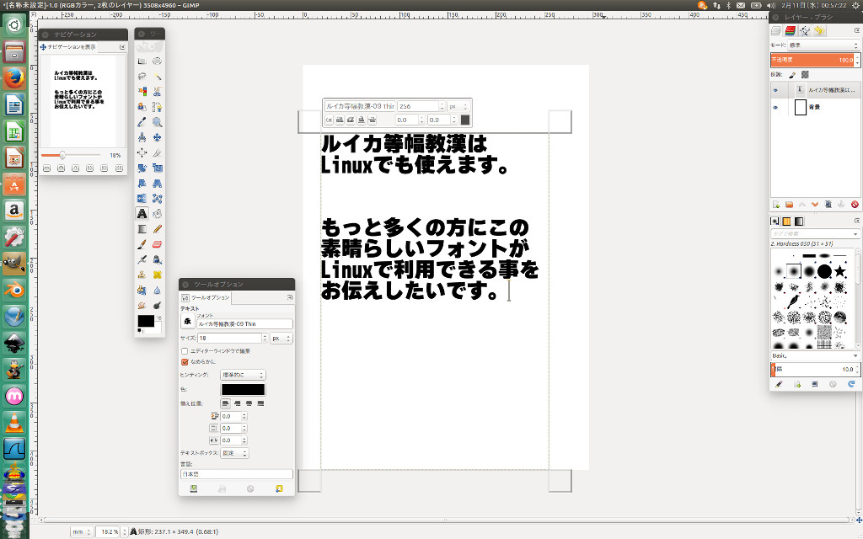This screenshot has width=863, height=539.
Task: Open the ヒンティング dropdown
Action: click(243, 375)
